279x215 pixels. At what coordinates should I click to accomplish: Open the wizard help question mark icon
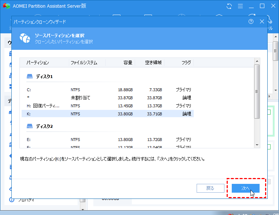click(x=251, y=22)
